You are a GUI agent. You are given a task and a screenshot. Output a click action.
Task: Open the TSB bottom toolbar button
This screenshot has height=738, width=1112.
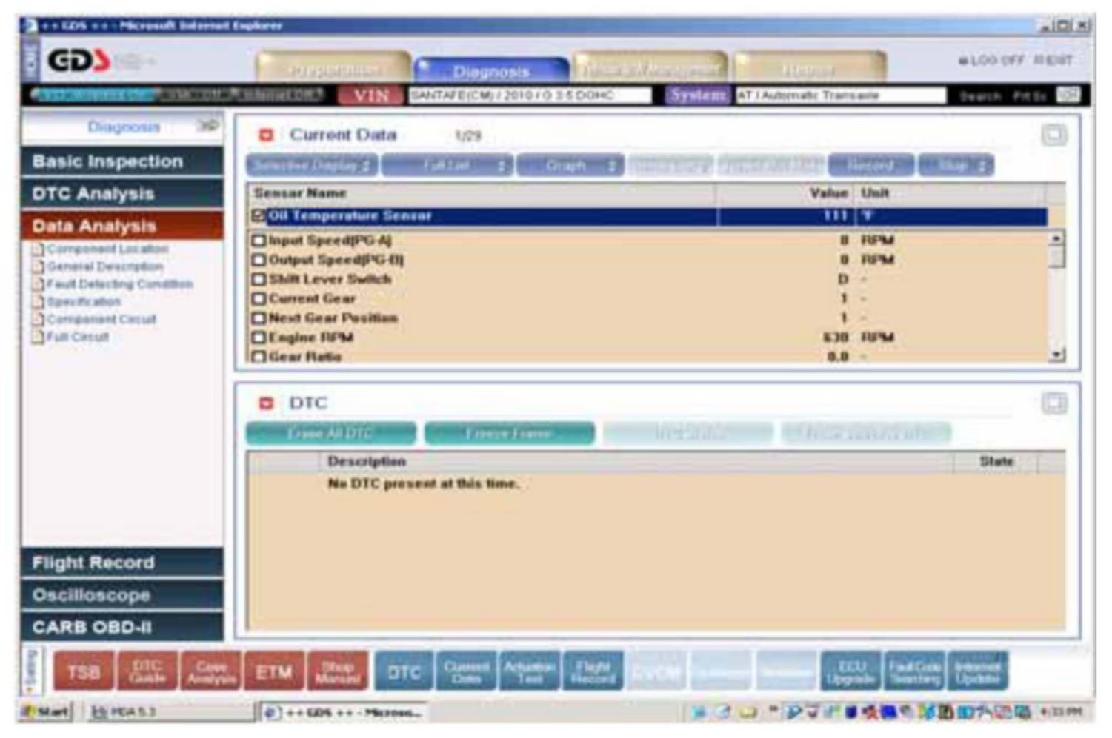point(83,672)
